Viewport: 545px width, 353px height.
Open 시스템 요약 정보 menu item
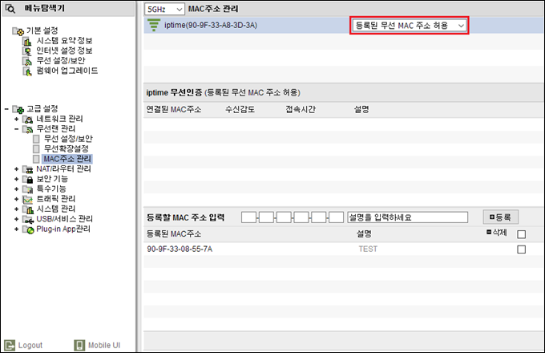coord(65,41)
